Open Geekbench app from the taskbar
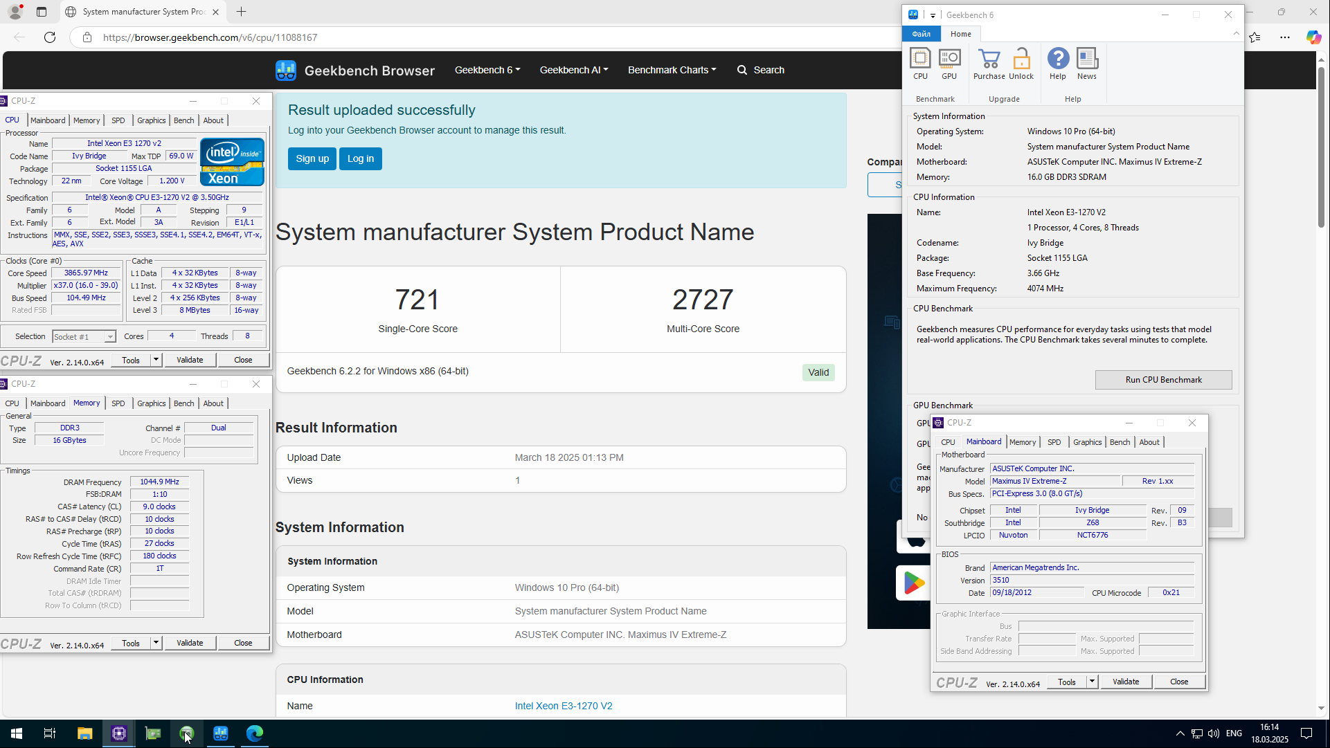This screenshot has width=1330, height=748. click(x=221, y=733)
